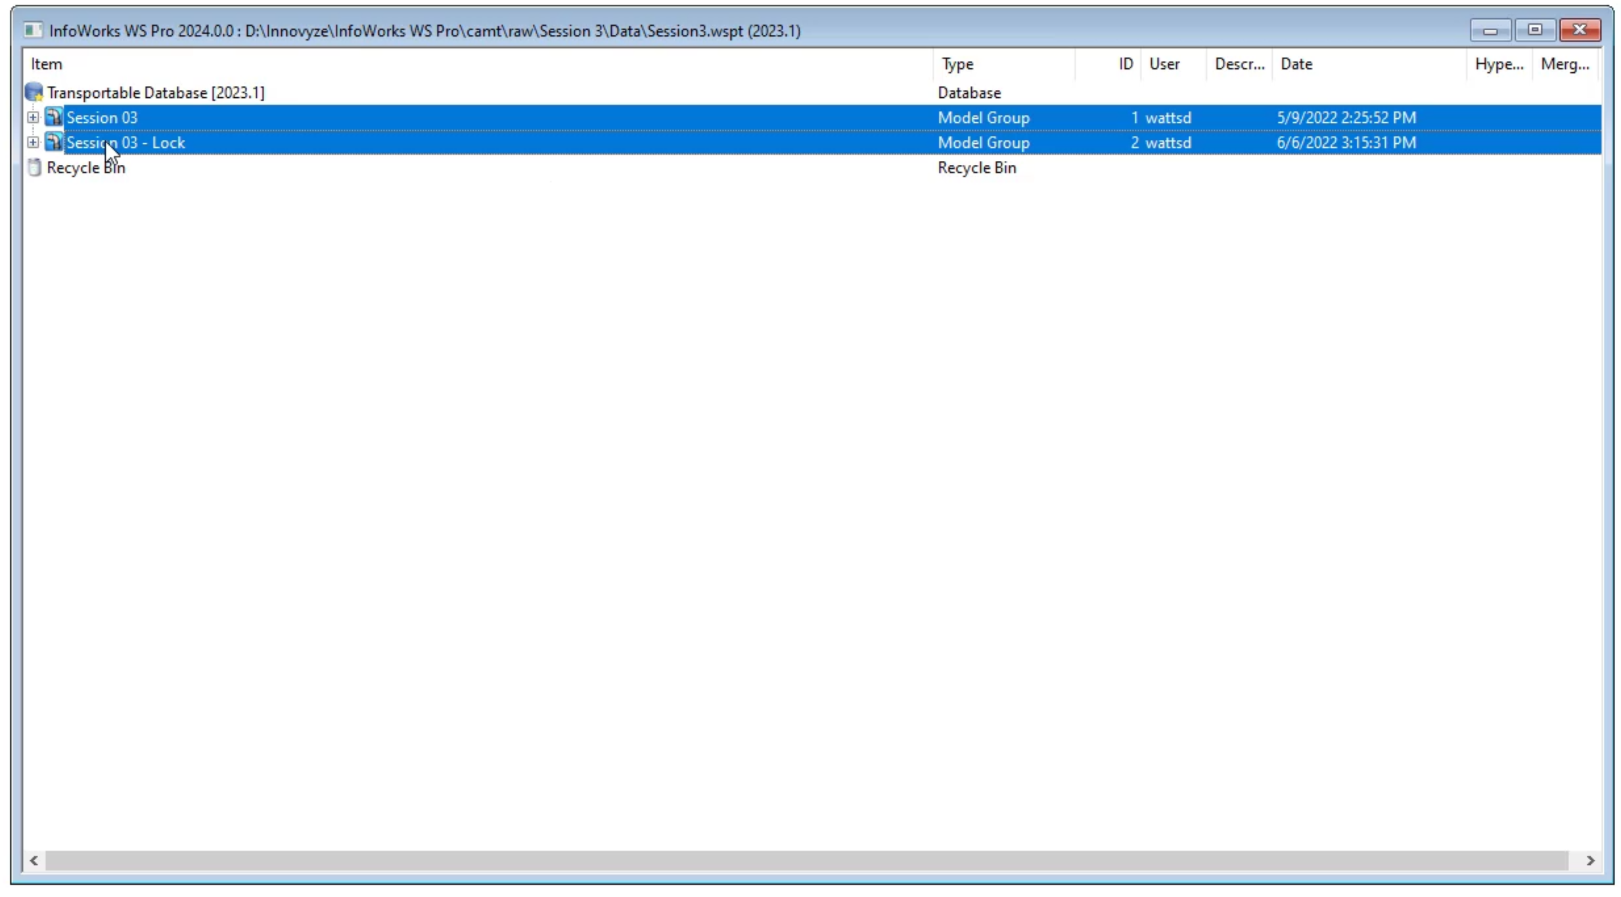Click the date 6/6/2022 3:15:31 PM
The width and height of the screenshot is (1621, 897).
pos(1346,142)
